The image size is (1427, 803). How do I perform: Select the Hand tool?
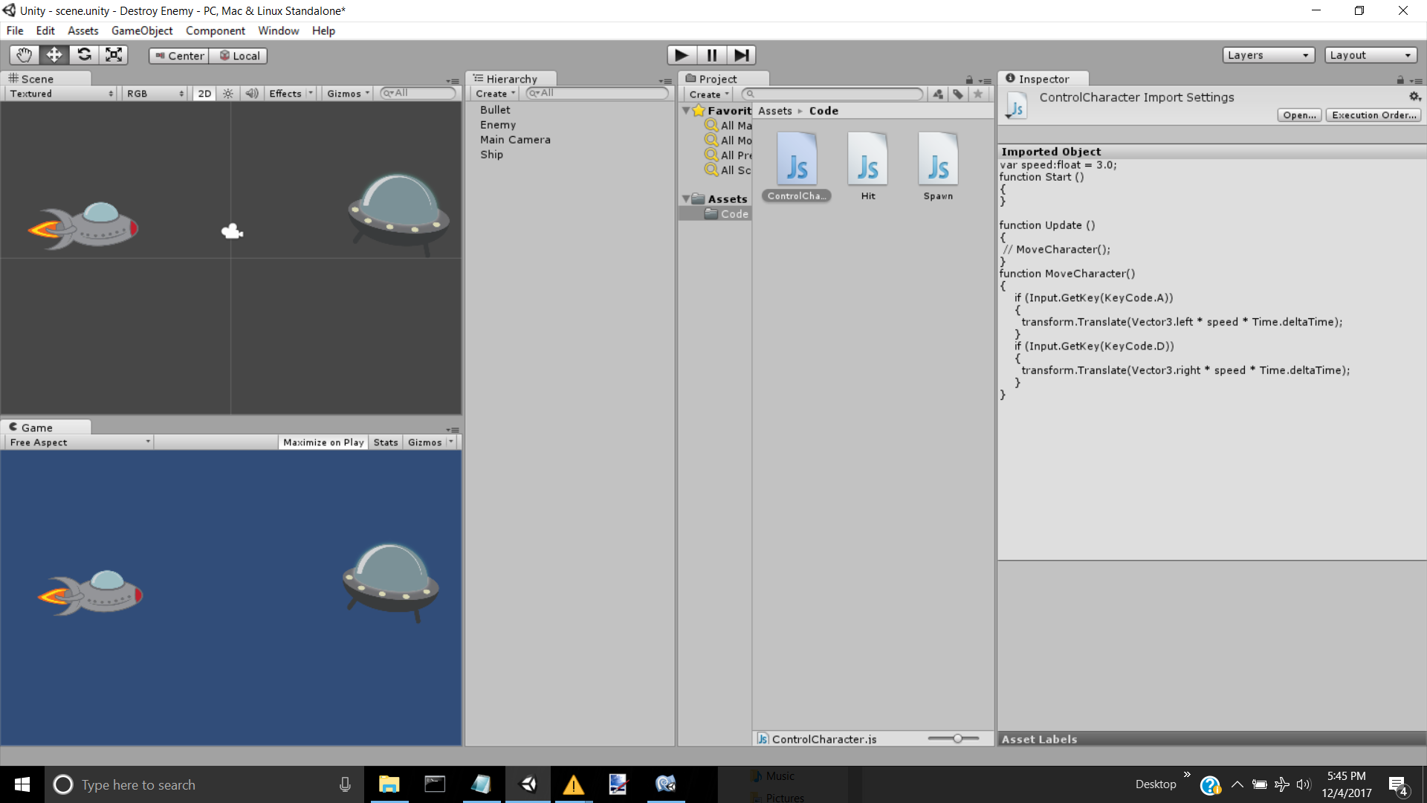pos(24,55)
